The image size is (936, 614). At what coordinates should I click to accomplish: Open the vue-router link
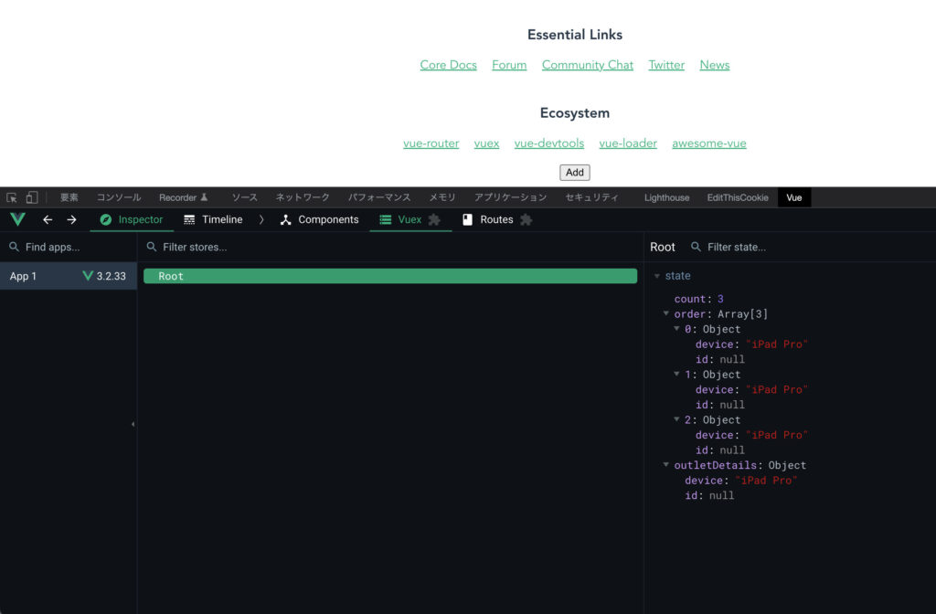tap(431, 143)
